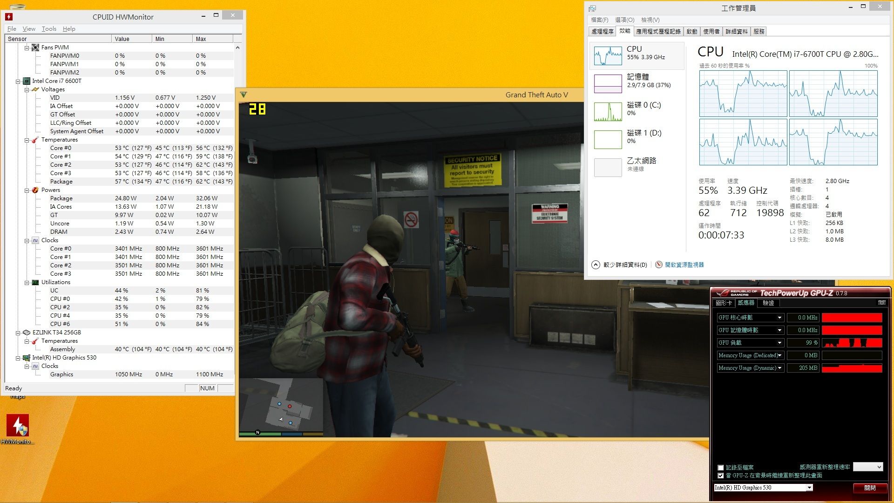Collapse the EZLINK T34 256GB node
This screenshot has width=894, height=503.
(18, 333)
